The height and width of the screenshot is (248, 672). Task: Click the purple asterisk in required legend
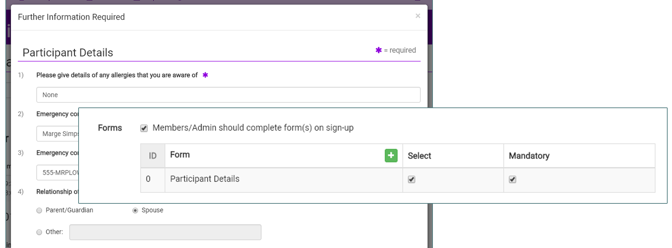coord(378,50)
